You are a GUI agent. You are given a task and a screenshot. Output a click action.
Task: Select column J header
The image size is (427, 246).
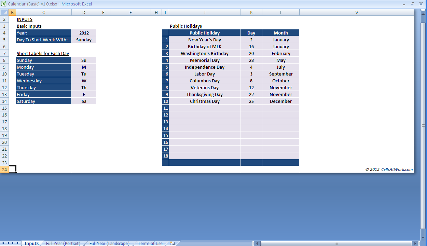tap(205, 13)
